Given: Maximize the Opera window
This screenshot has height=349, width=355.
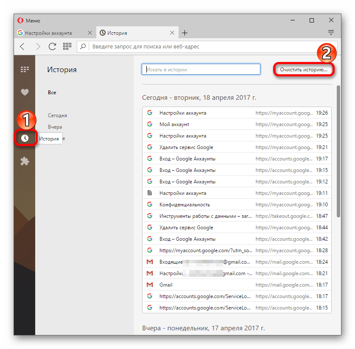Looking at the screenshot, I should coord(312,20).
